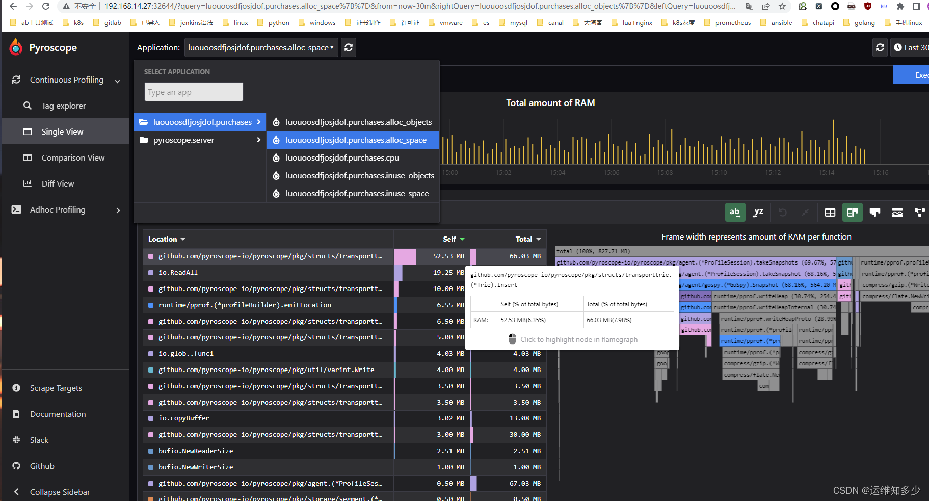Select luouoosdfjosjdof.purchases.cpu app
The height and width of the screenshot is (501, 929).
click(353, 158)
